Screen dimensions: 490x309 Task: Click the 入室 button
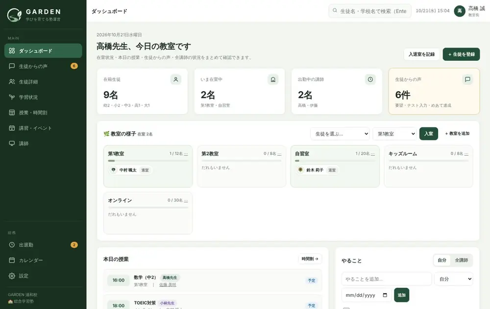coord(428,134)
